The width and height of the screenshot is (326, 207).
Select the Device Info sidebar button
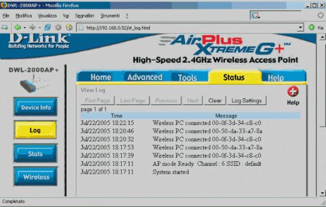(36, 107)
